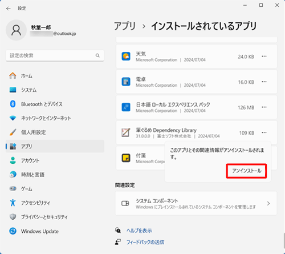Open 時刻と言語 settings
The height and width of the screenshot is (254, 285).
tap(55, 175)
